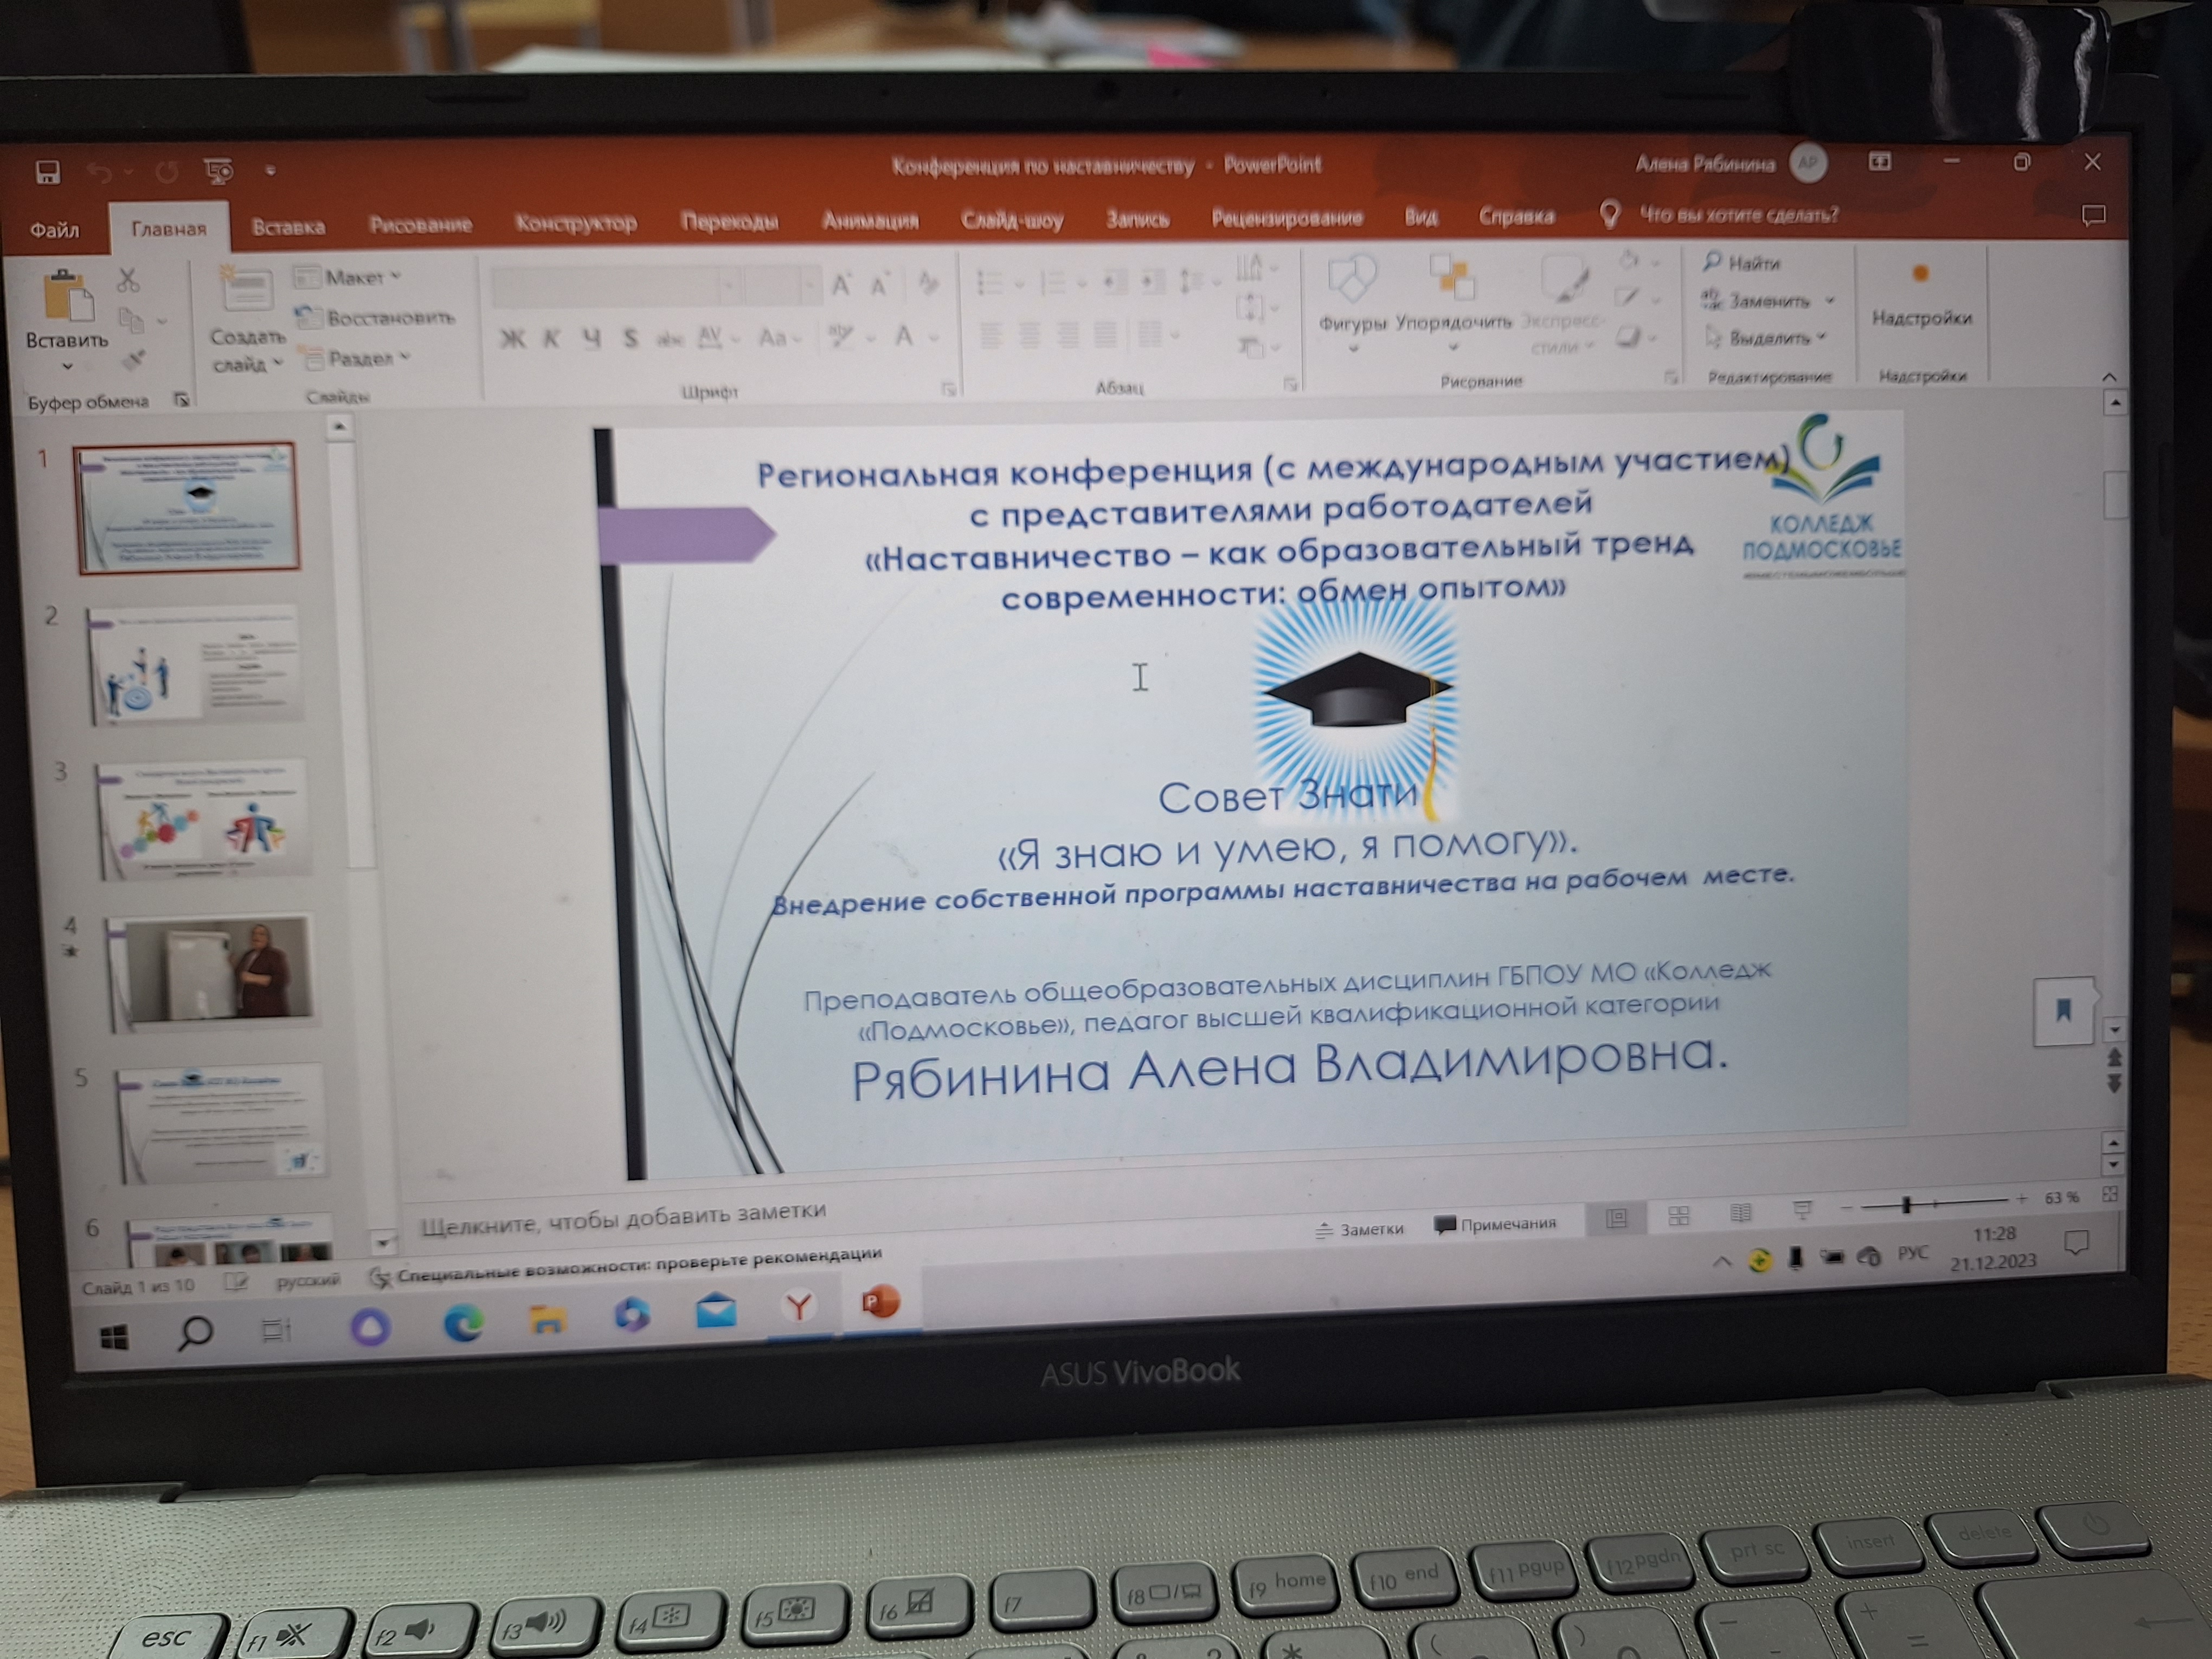
Task: Open the Mail app from the taskbar
Action: [x=716, y=1310]
